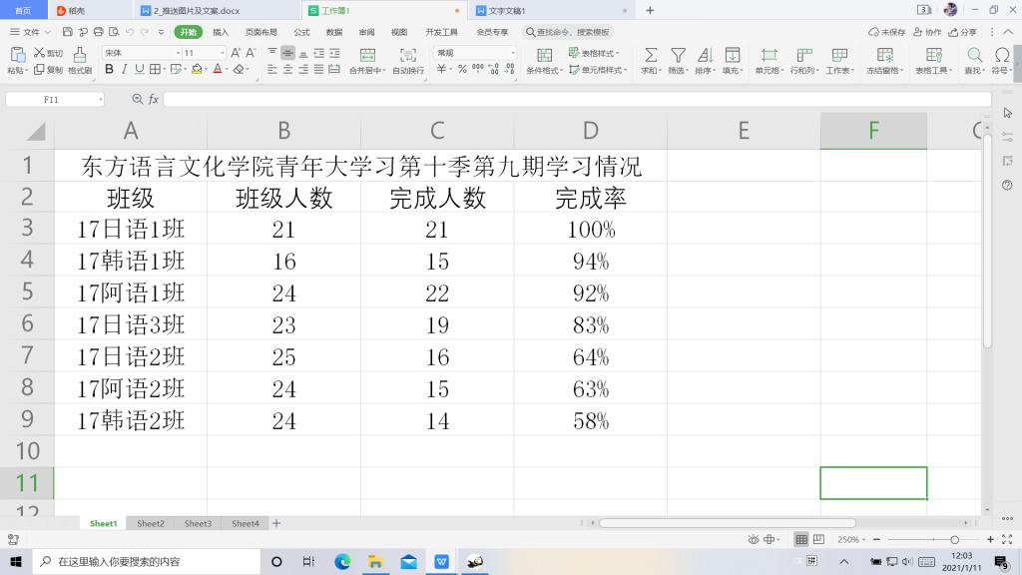This screenshot has width=1022, height=575.
Task: Toggle Italic formatting
Action: click(125, 70)
